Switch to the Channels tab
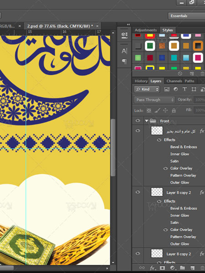Image resolution: width=205 pixels, height=273 pixels. [x=174, y=81]
